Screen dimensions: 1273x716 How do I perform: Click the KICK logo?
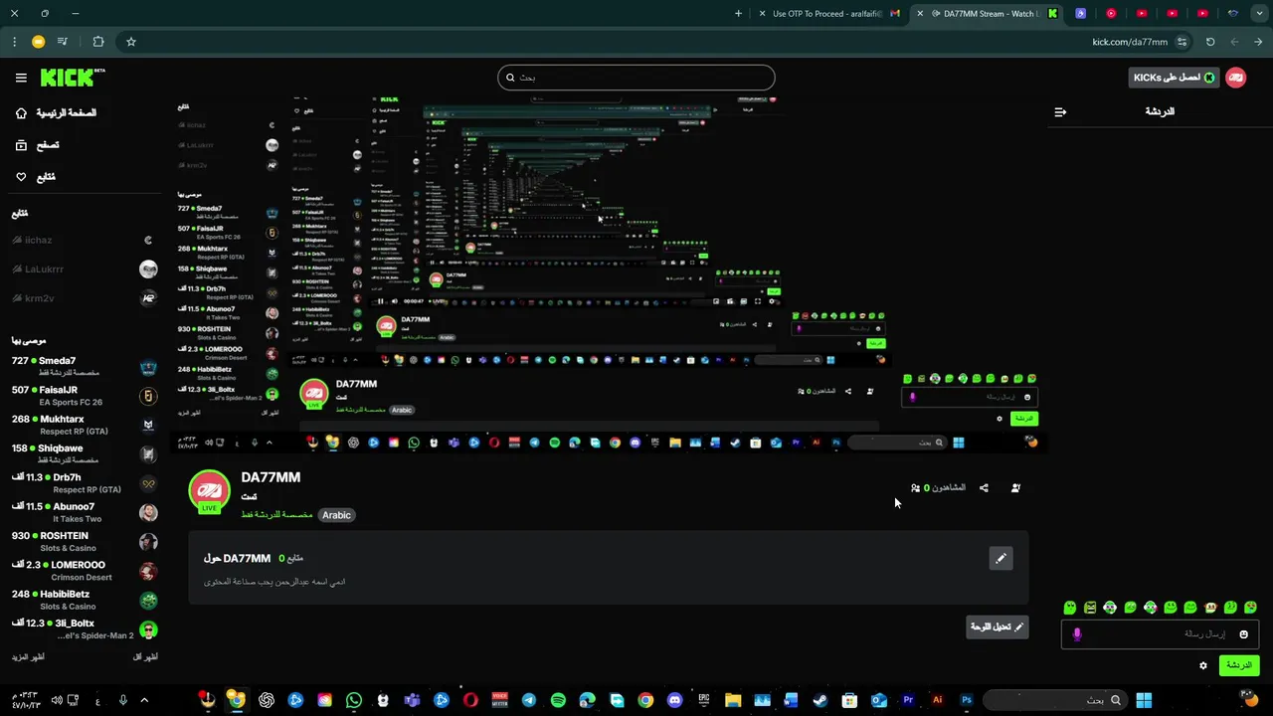(72, 78)
